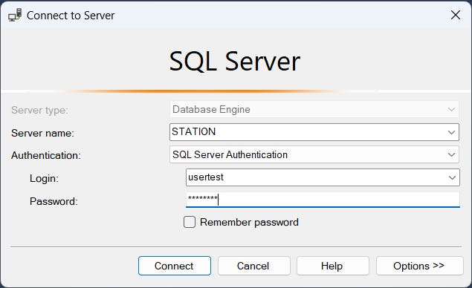
Task: Show more settings with Options >>
Action: 420,266
